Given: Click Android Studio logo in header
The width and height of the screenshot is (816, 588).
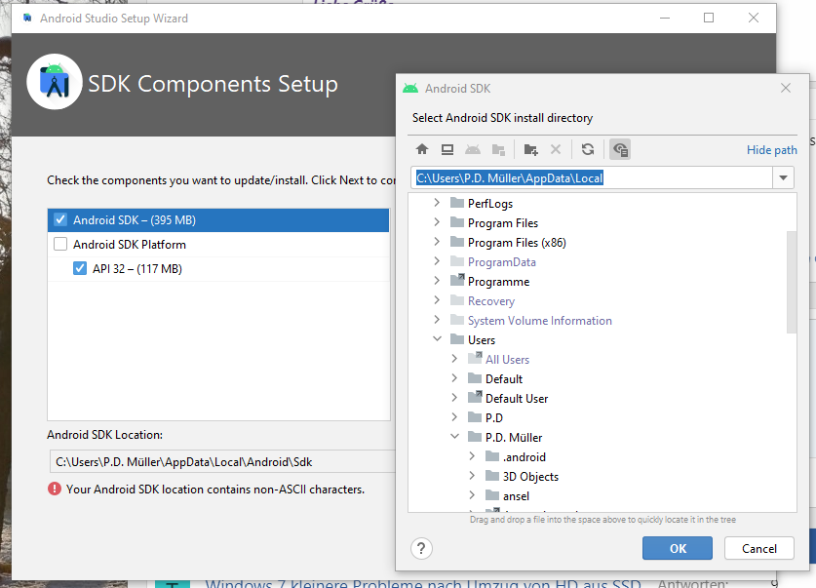Looking at the screenshot, I should [55, 82].
